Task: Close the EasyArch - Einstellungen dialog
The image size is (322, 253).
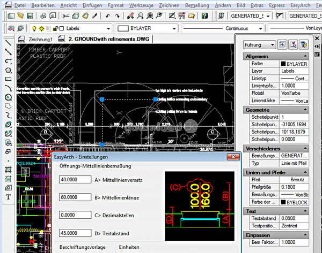Action: point(233,157)
